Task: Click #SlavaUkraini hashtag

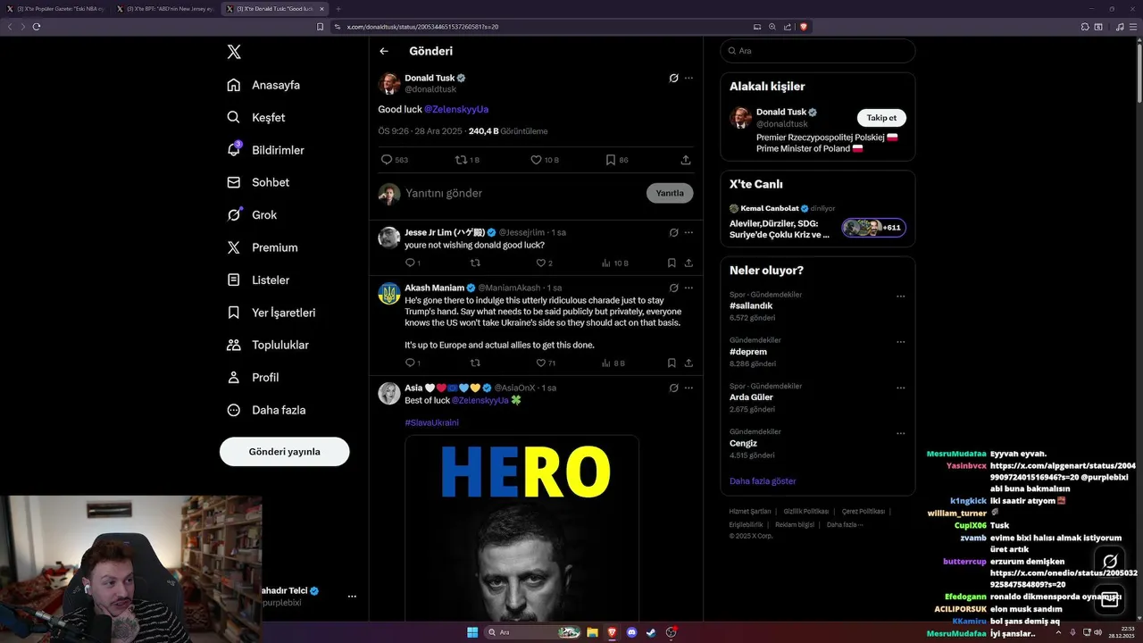Action: coord(431,422)
